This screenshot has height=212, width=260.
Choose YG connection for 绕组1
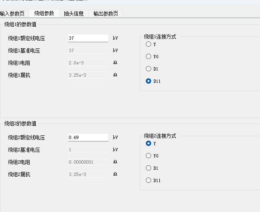pyautogui.click(x=149, y=57)
